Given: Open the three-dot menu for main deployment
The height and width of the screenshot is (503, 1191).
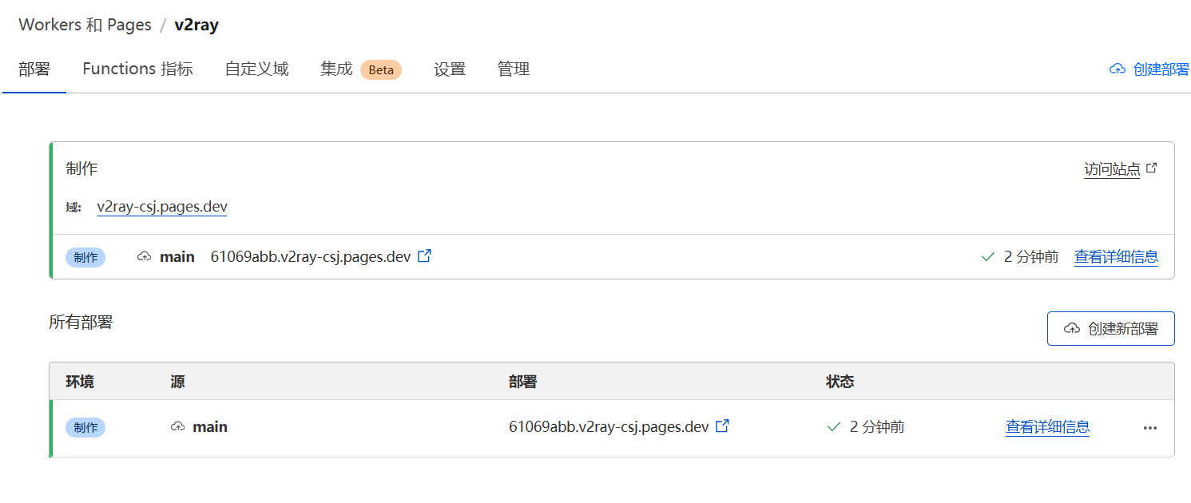Looking at the screenshot, I should pyautogui.click(x=1150, y=428).
